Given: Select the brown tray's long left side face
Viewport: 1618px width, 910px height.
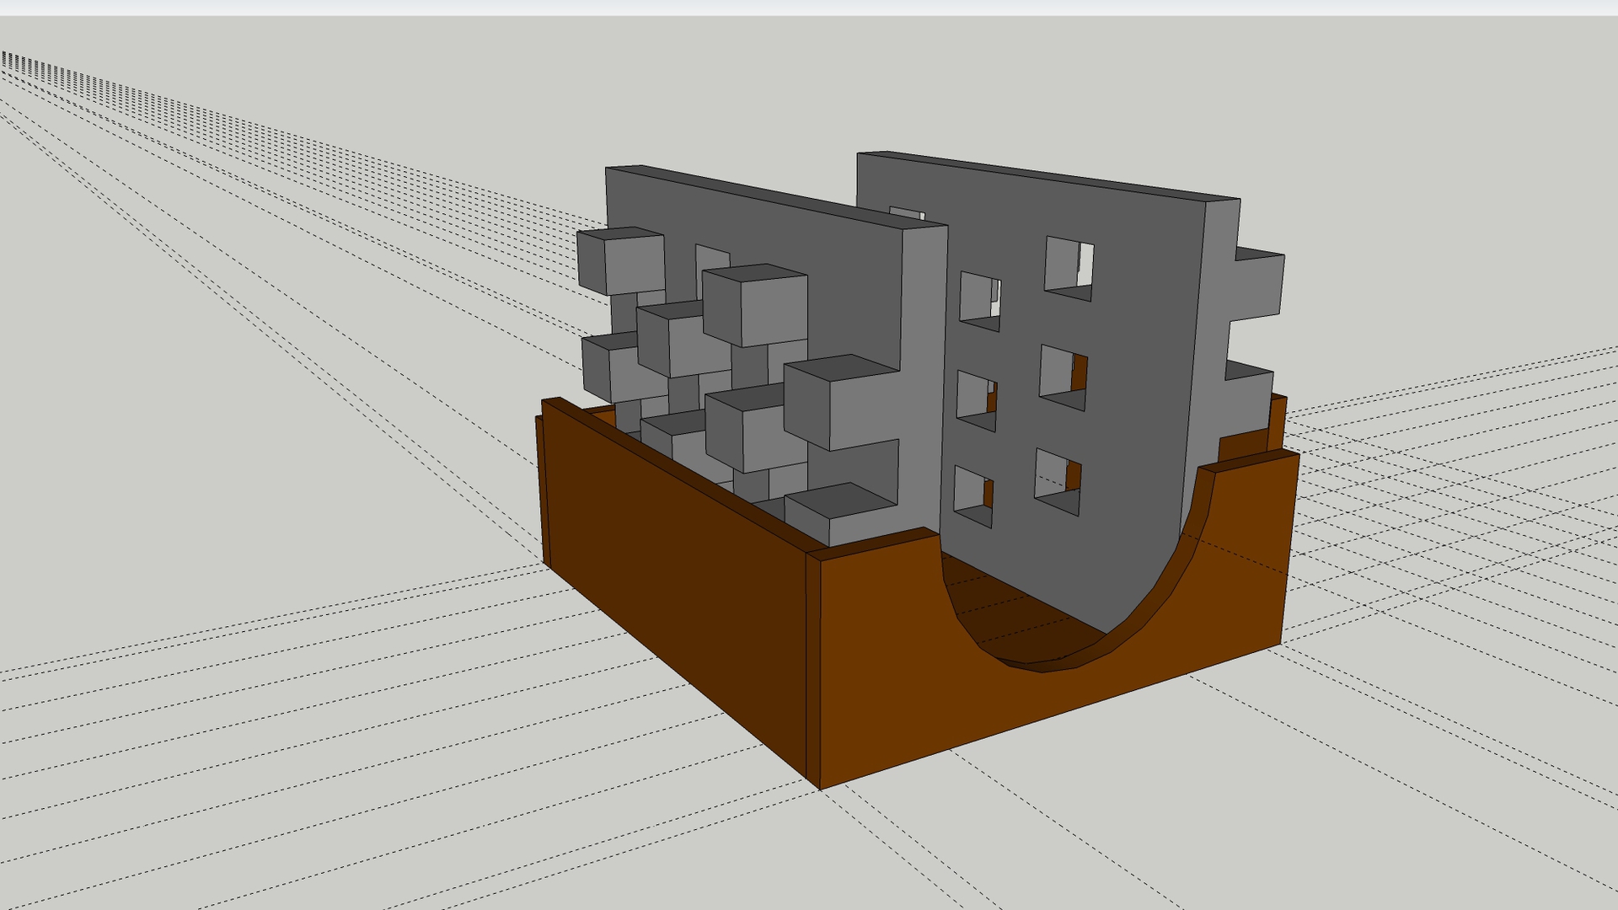Looking at the screenshot, I should click(x=674, y=590).
